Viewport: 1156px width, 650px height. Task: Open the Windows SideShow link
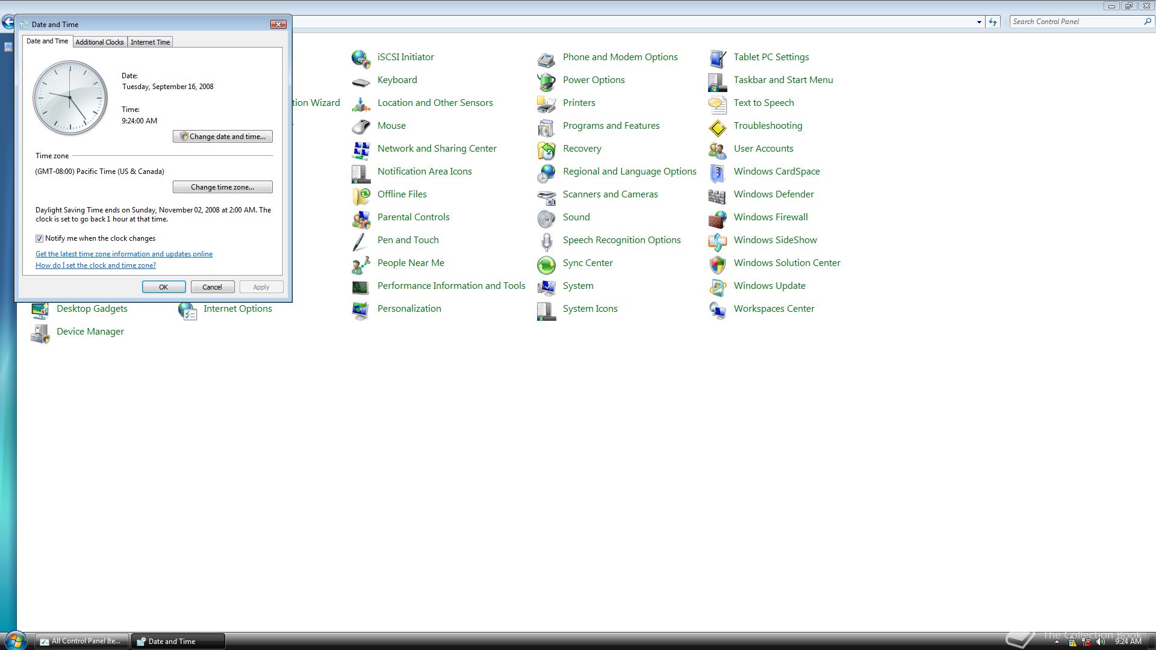(x=775, y=240)
